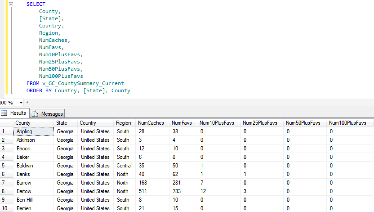Click the editor's scroll-left arrow

tap(27, 103)
